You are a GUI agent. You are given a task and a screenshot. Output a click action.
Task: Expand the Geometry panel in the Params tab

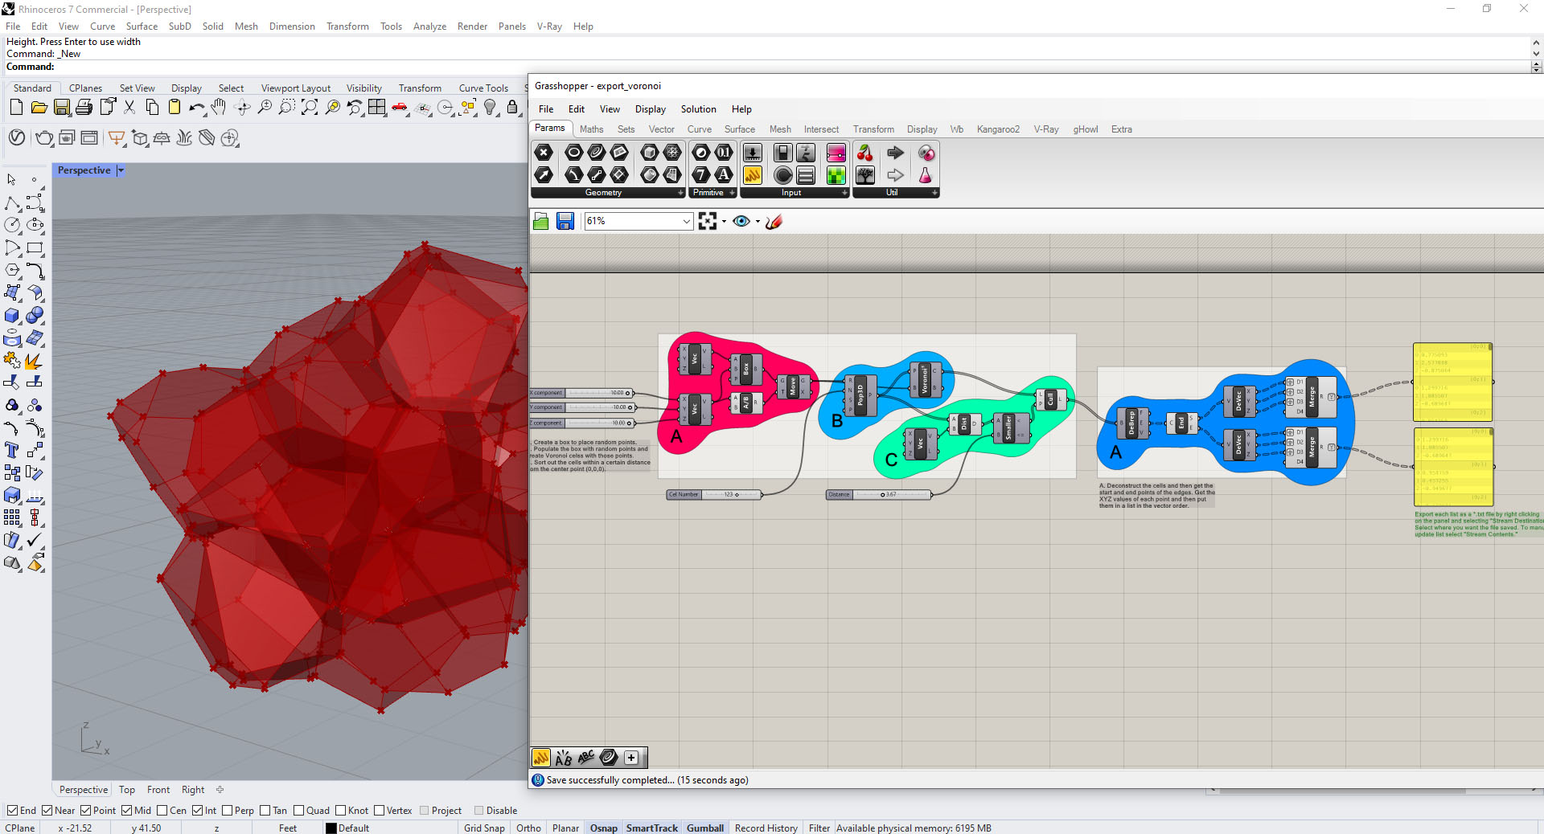point(680,193)
